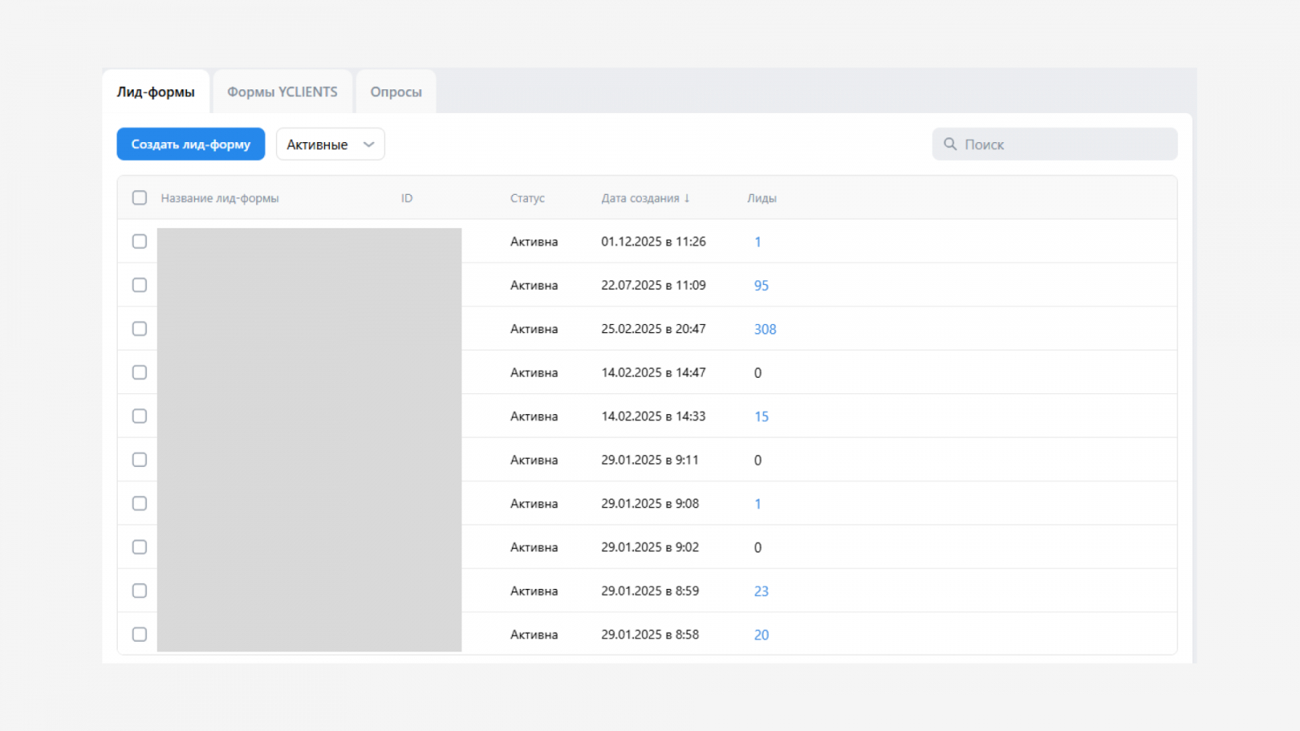Click into the Поиск search field

click(1064, 145)
